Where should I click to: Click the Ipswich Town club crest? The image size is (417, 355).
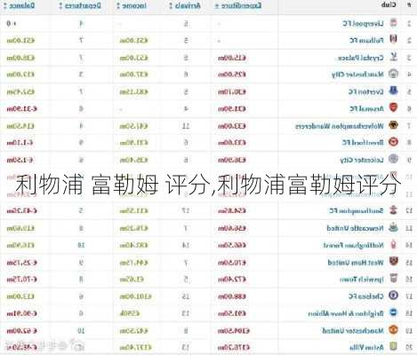point(393,279)
